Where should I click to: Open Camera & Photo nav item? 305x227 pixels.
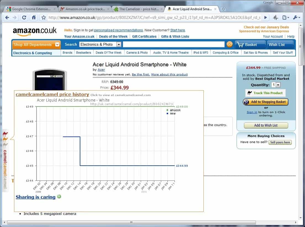click(x=137, y=53)
